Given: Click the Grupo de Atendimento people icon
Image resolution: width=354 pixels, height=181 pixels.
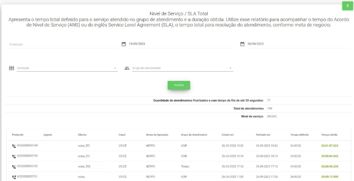Looking at the screenshot, I should [x=127, y=68].
